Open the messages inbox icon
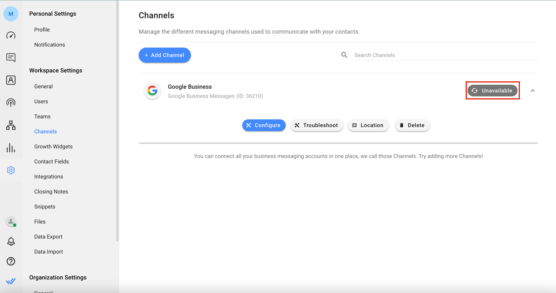Screen dimensions: 556x293 11,57
